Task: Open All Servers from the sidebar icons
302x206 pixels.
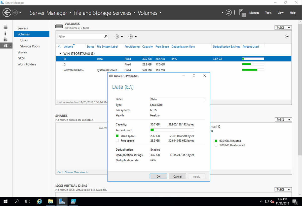Action: point(6,40)
